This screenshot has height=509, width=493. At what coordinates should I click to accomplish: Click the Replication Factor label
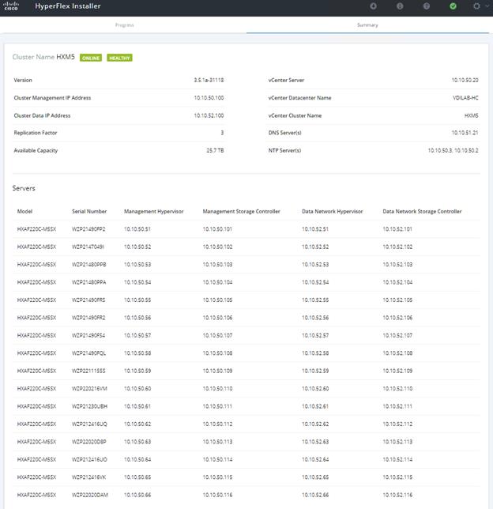click(x=36, y=133)
